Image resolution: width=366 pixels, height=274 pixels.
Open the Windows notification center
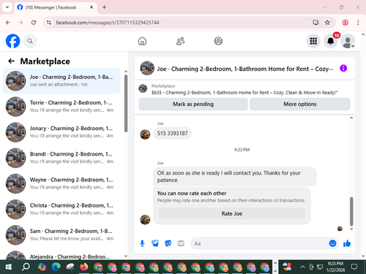[354, 267]
